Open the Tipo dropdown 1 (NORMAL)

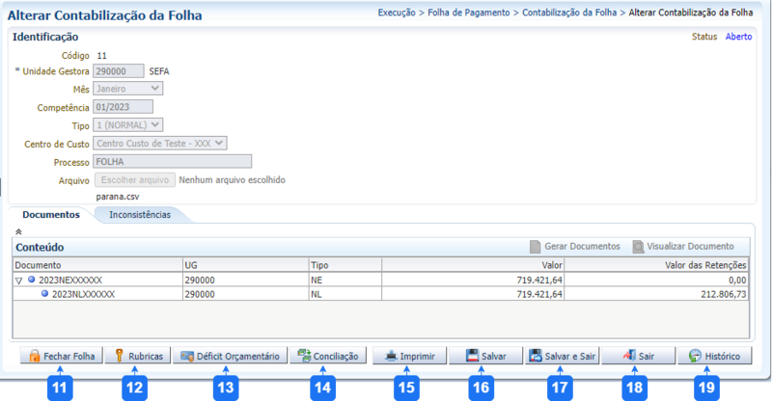(x=127, y=124)
